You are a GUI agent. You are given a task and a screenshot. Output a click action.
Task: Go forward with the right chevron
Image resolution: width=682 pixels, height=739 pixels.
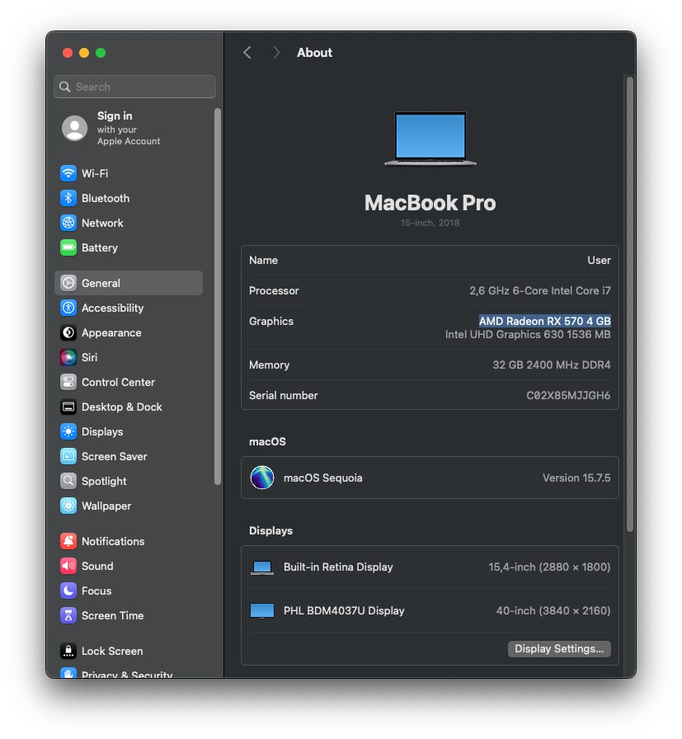[276, 52]
